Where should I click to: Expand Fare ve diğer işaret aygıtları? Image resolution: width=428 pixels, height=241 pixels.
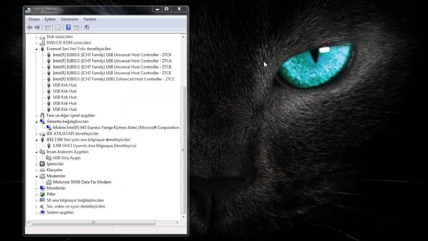point(37,115)
